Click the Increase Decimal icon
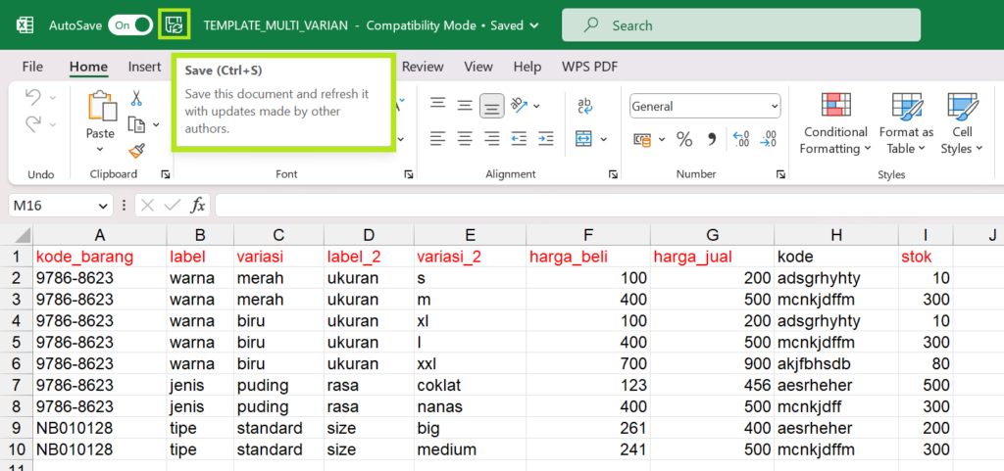The width and height of the screenshot is (1004, 471). tap(741, 139)
